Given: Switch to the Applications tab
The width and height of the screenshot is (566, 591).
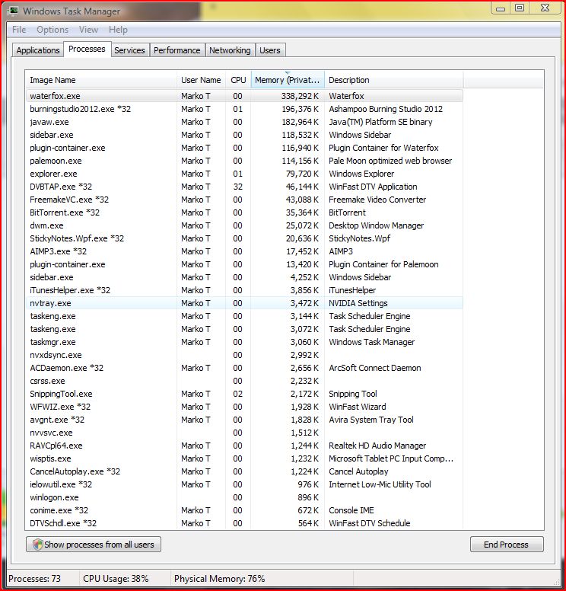Looking at the screenshot, I should pos(38,50).
